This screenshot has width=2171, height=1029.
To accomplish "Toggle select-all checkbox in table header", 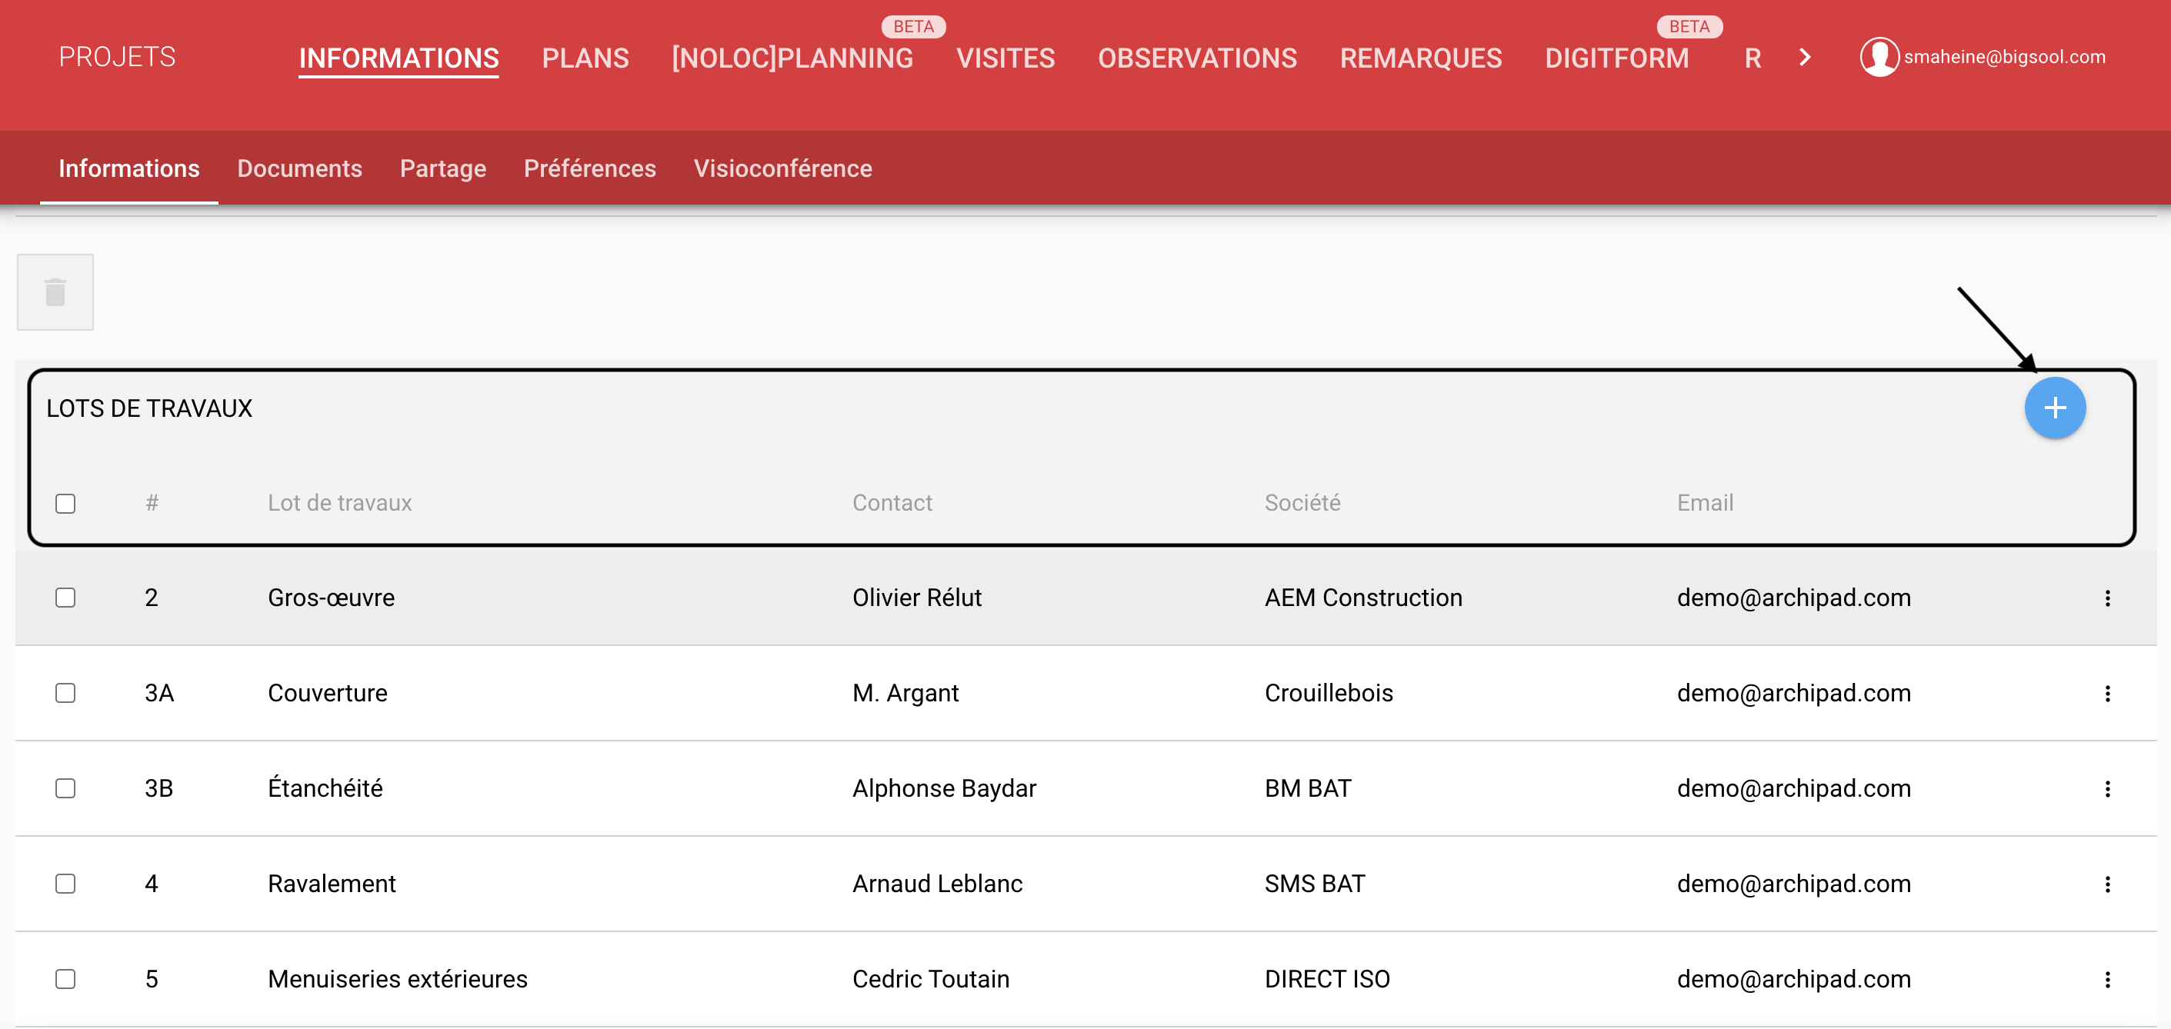I will point(65,503).
